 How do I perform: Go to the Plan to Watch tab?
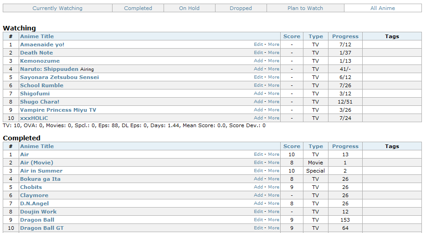point(305,8)
